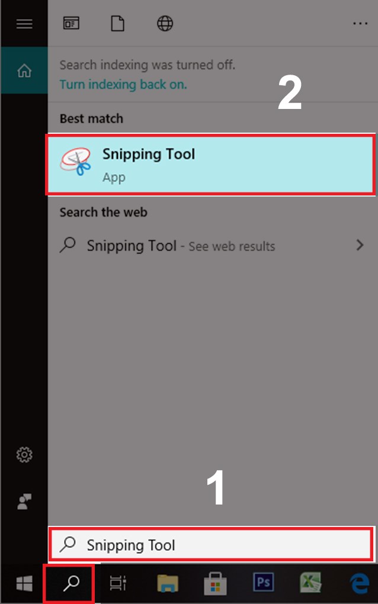Expand more options via the ellipsis
The width and height of the screenshot is (378, 604).
[360, 23]
